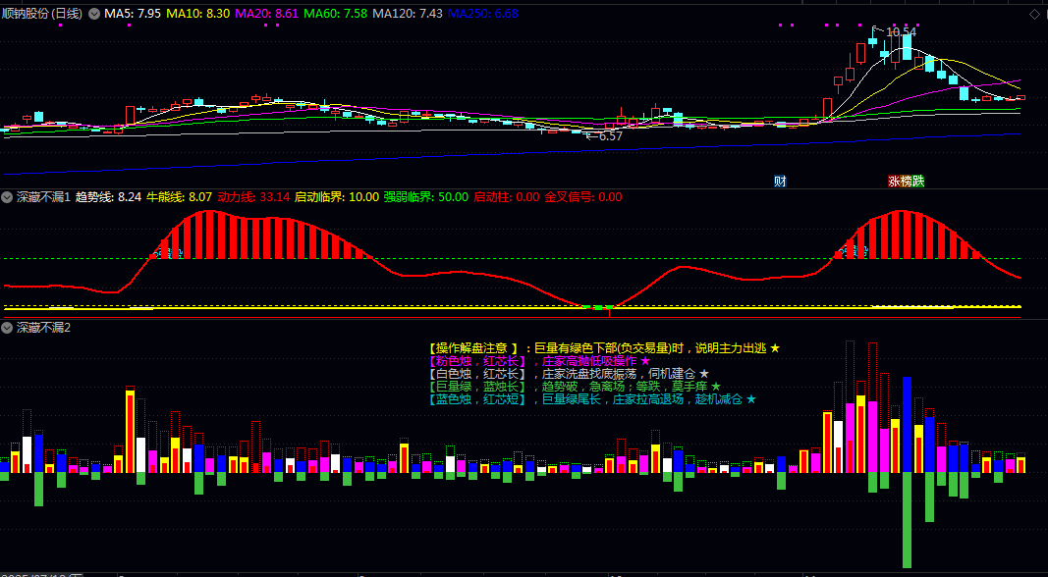The width and height of the screenshot is (1048, 577).
Task: Click the magenta 粉色烛，红芯长 legend line
Action: pos(538,361)
